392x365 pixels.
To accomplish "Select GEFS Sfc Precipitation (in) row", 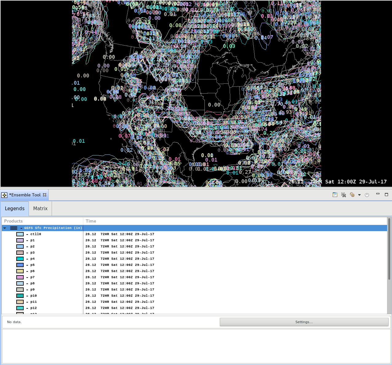I will coord(195,228).
